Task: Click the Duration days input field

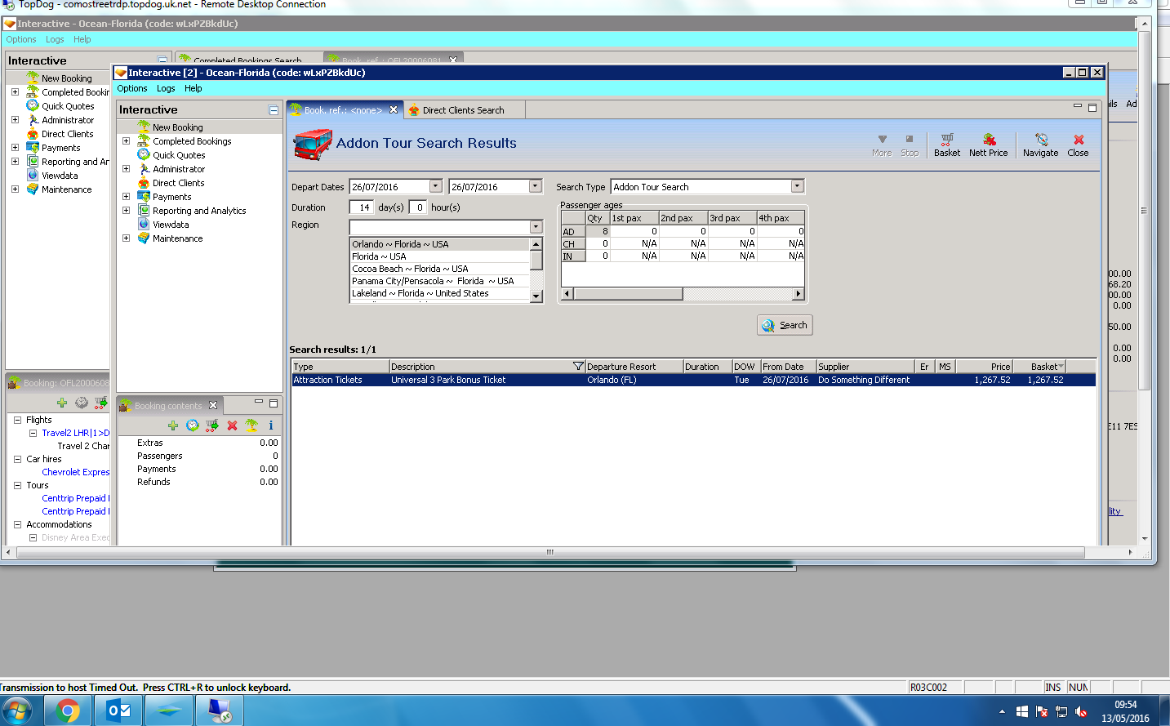Action: 362,207
